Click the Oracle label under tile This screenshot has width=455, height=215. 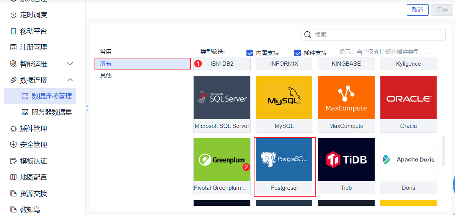409,126
